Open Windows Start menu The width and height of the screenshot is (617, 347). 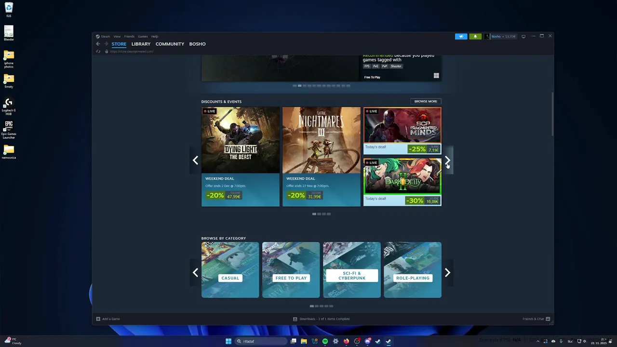coord(228,341)
